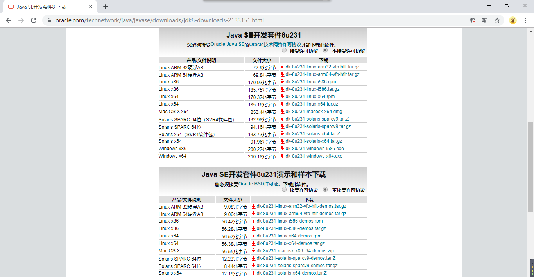Image resolution: width=534 pixels, height=277 pixels.
Task: Click download arrow beside jdk-8u231-linux-arm32-vfp-hflt.tar.gz
Action: [x=283, y=67]
